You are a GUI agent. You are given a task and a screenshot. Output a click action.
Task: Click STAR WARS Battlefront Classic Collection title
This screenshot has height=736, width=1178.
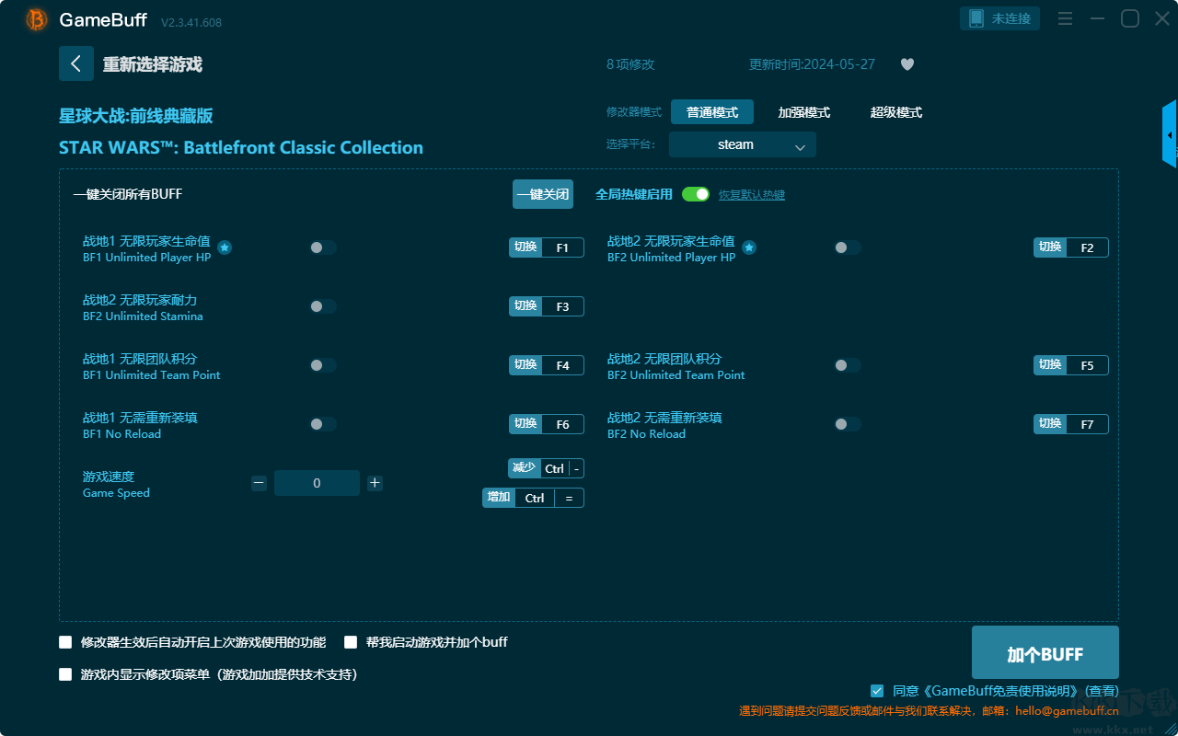[241, 147]
